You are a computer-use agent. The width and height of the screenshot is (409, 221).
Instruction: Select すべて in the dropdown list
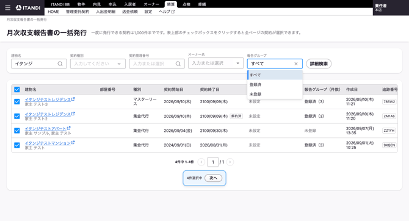pos(275,75)
